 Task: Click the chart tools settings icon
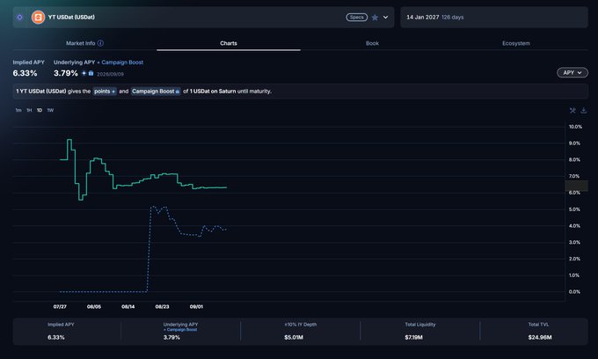click(572, 110)
